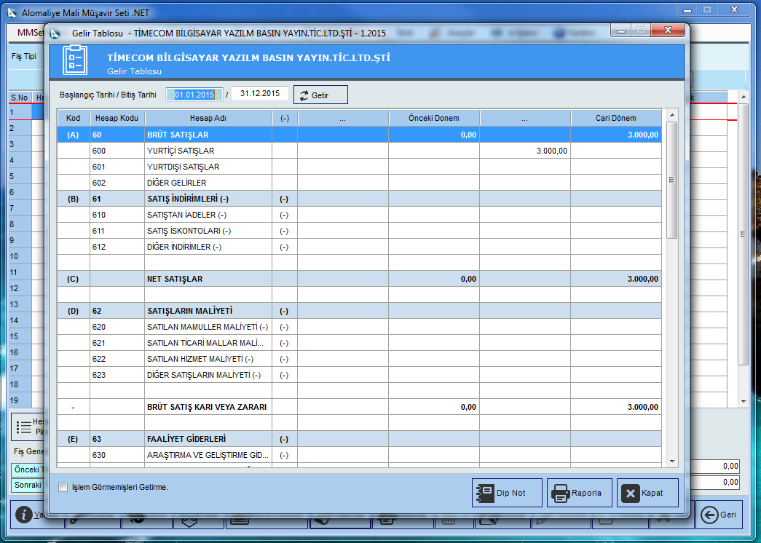The width and height of the screenshot is (761, 543).
Task: Click the refresh arrows icon on Getir
Action: 304,95
